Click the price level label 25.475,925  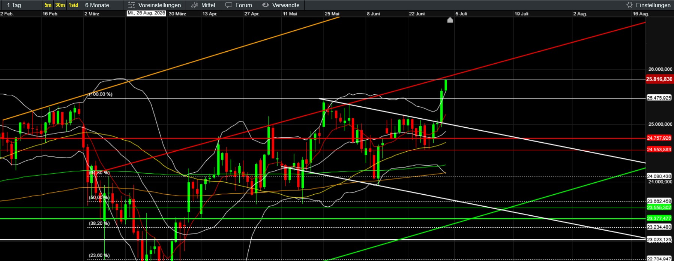click(x=659, y=98)
